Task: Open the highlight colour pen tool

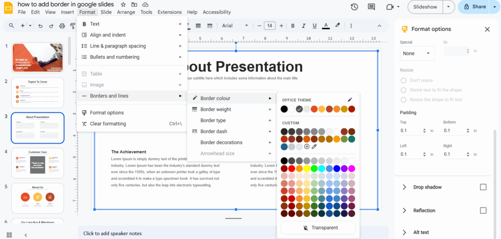Action: [338, 25]
